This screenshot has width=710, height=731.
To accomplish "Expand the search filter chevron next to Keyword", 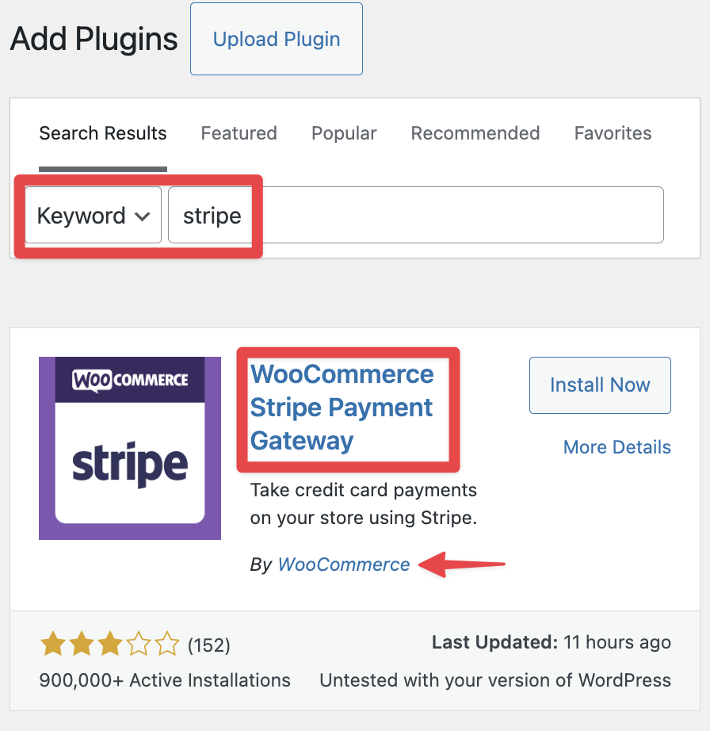I will (143, 216).
